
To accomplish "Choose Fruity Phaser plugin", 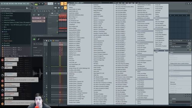I will click(x=140, y=87).
